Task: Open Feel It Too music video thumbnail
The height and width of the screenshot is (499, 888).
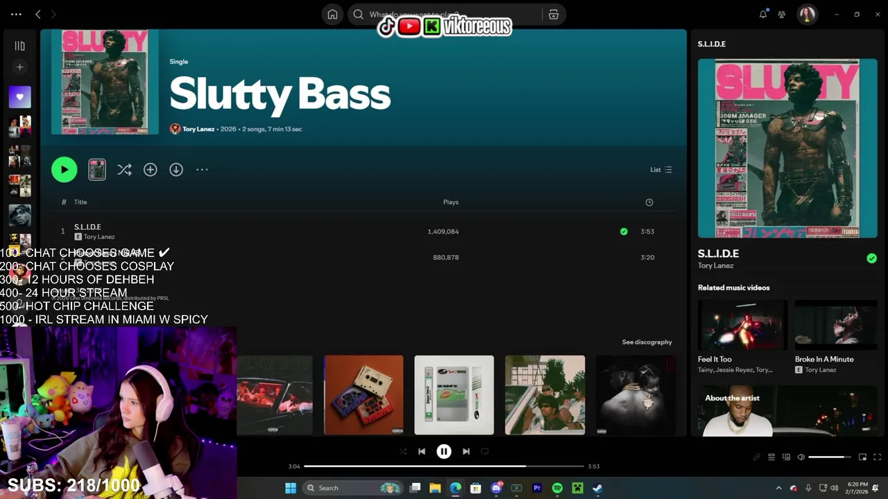Action: [742, 326]
